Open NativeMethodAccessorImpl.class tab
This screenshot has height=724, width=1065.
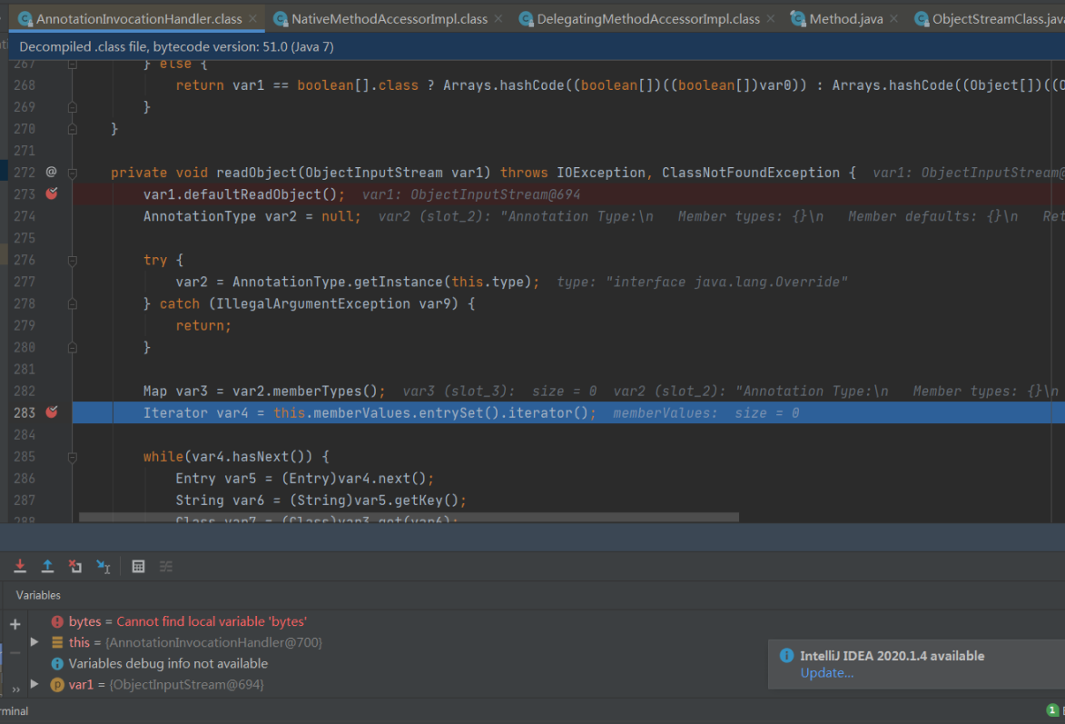[390, 19]
